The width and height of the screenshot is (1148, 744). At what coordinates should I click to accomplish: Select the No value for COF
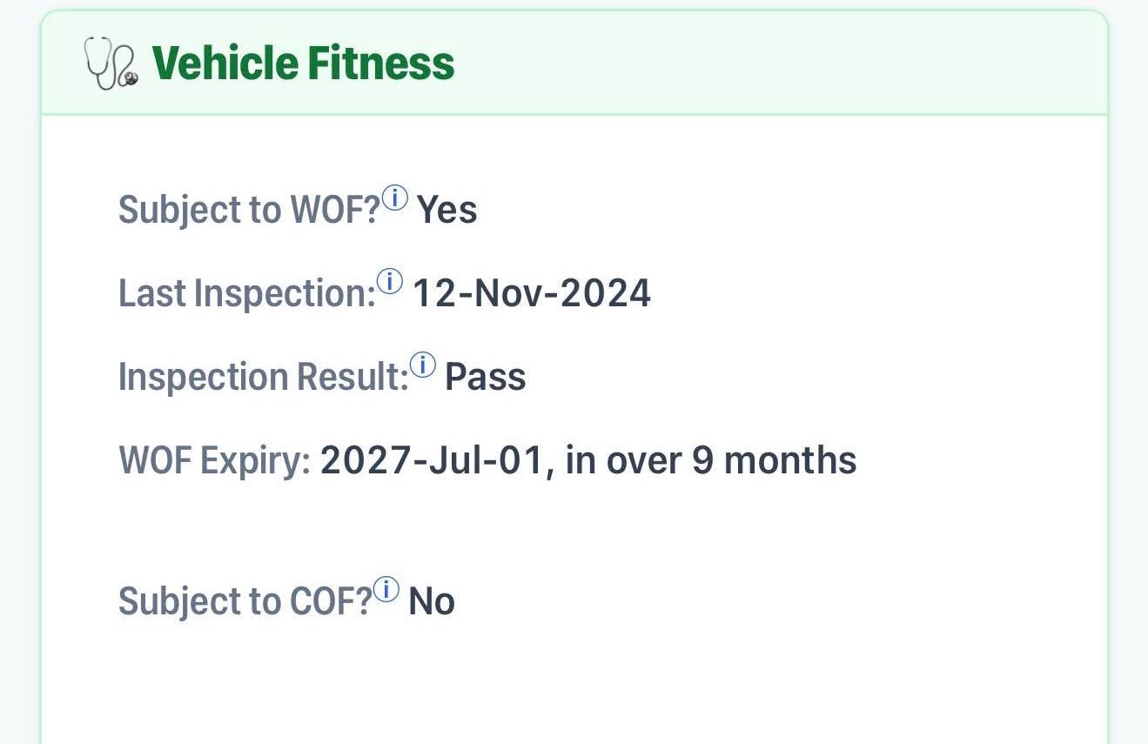pos(432,601)
